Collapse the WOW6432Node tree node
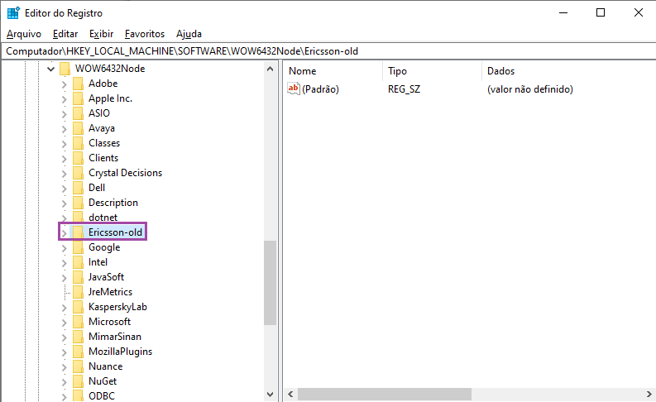 point(51,69)
